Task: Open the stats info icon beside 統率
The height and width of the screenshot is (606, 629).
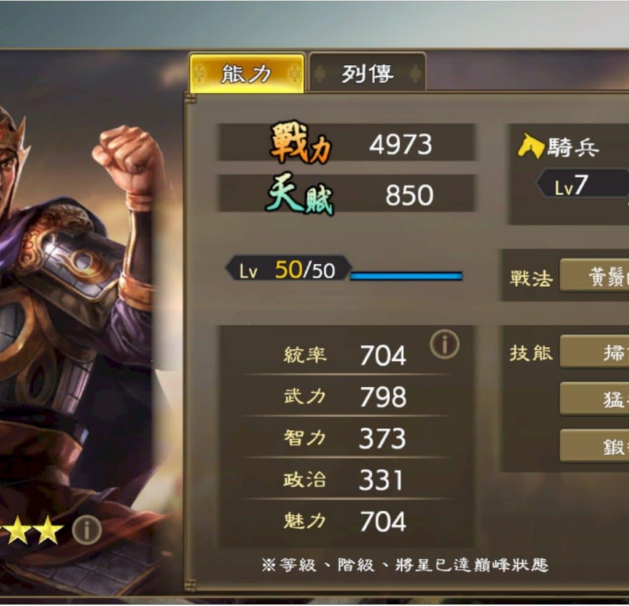Action: pos(445,344)
